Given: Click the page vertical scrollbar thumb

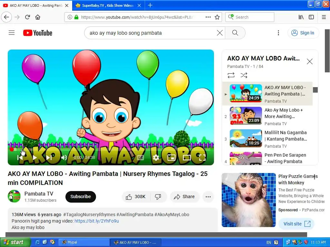Looking at the screenshot, I should point(327,51).
